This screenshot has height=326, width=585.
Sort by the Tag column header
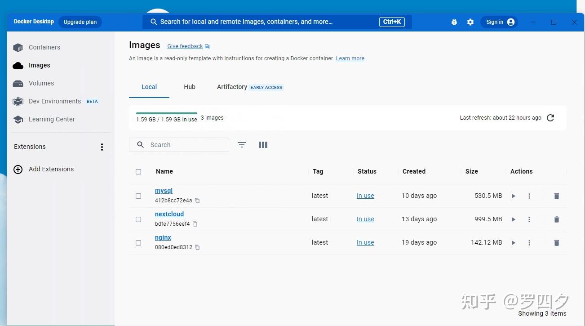click(318, 172)
